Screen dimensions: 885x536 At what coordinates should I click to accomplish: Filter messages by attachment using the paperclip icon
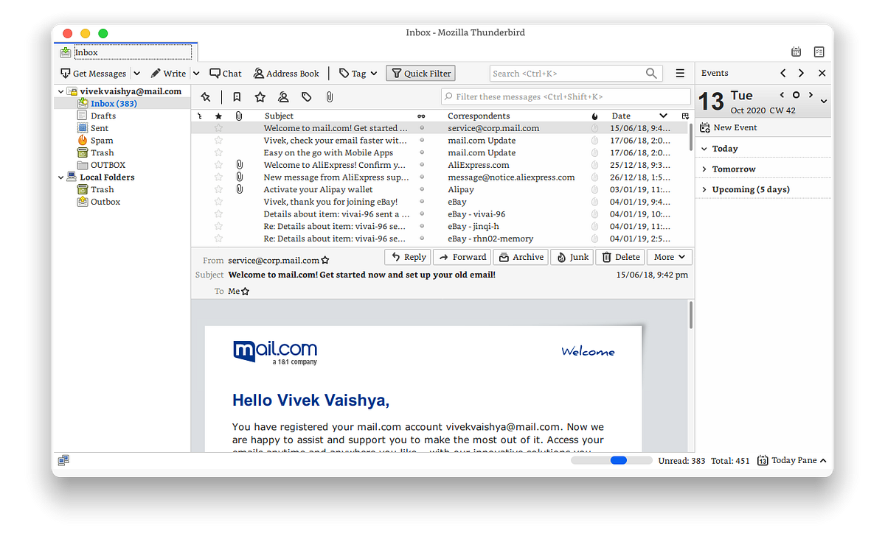point(330,96)
